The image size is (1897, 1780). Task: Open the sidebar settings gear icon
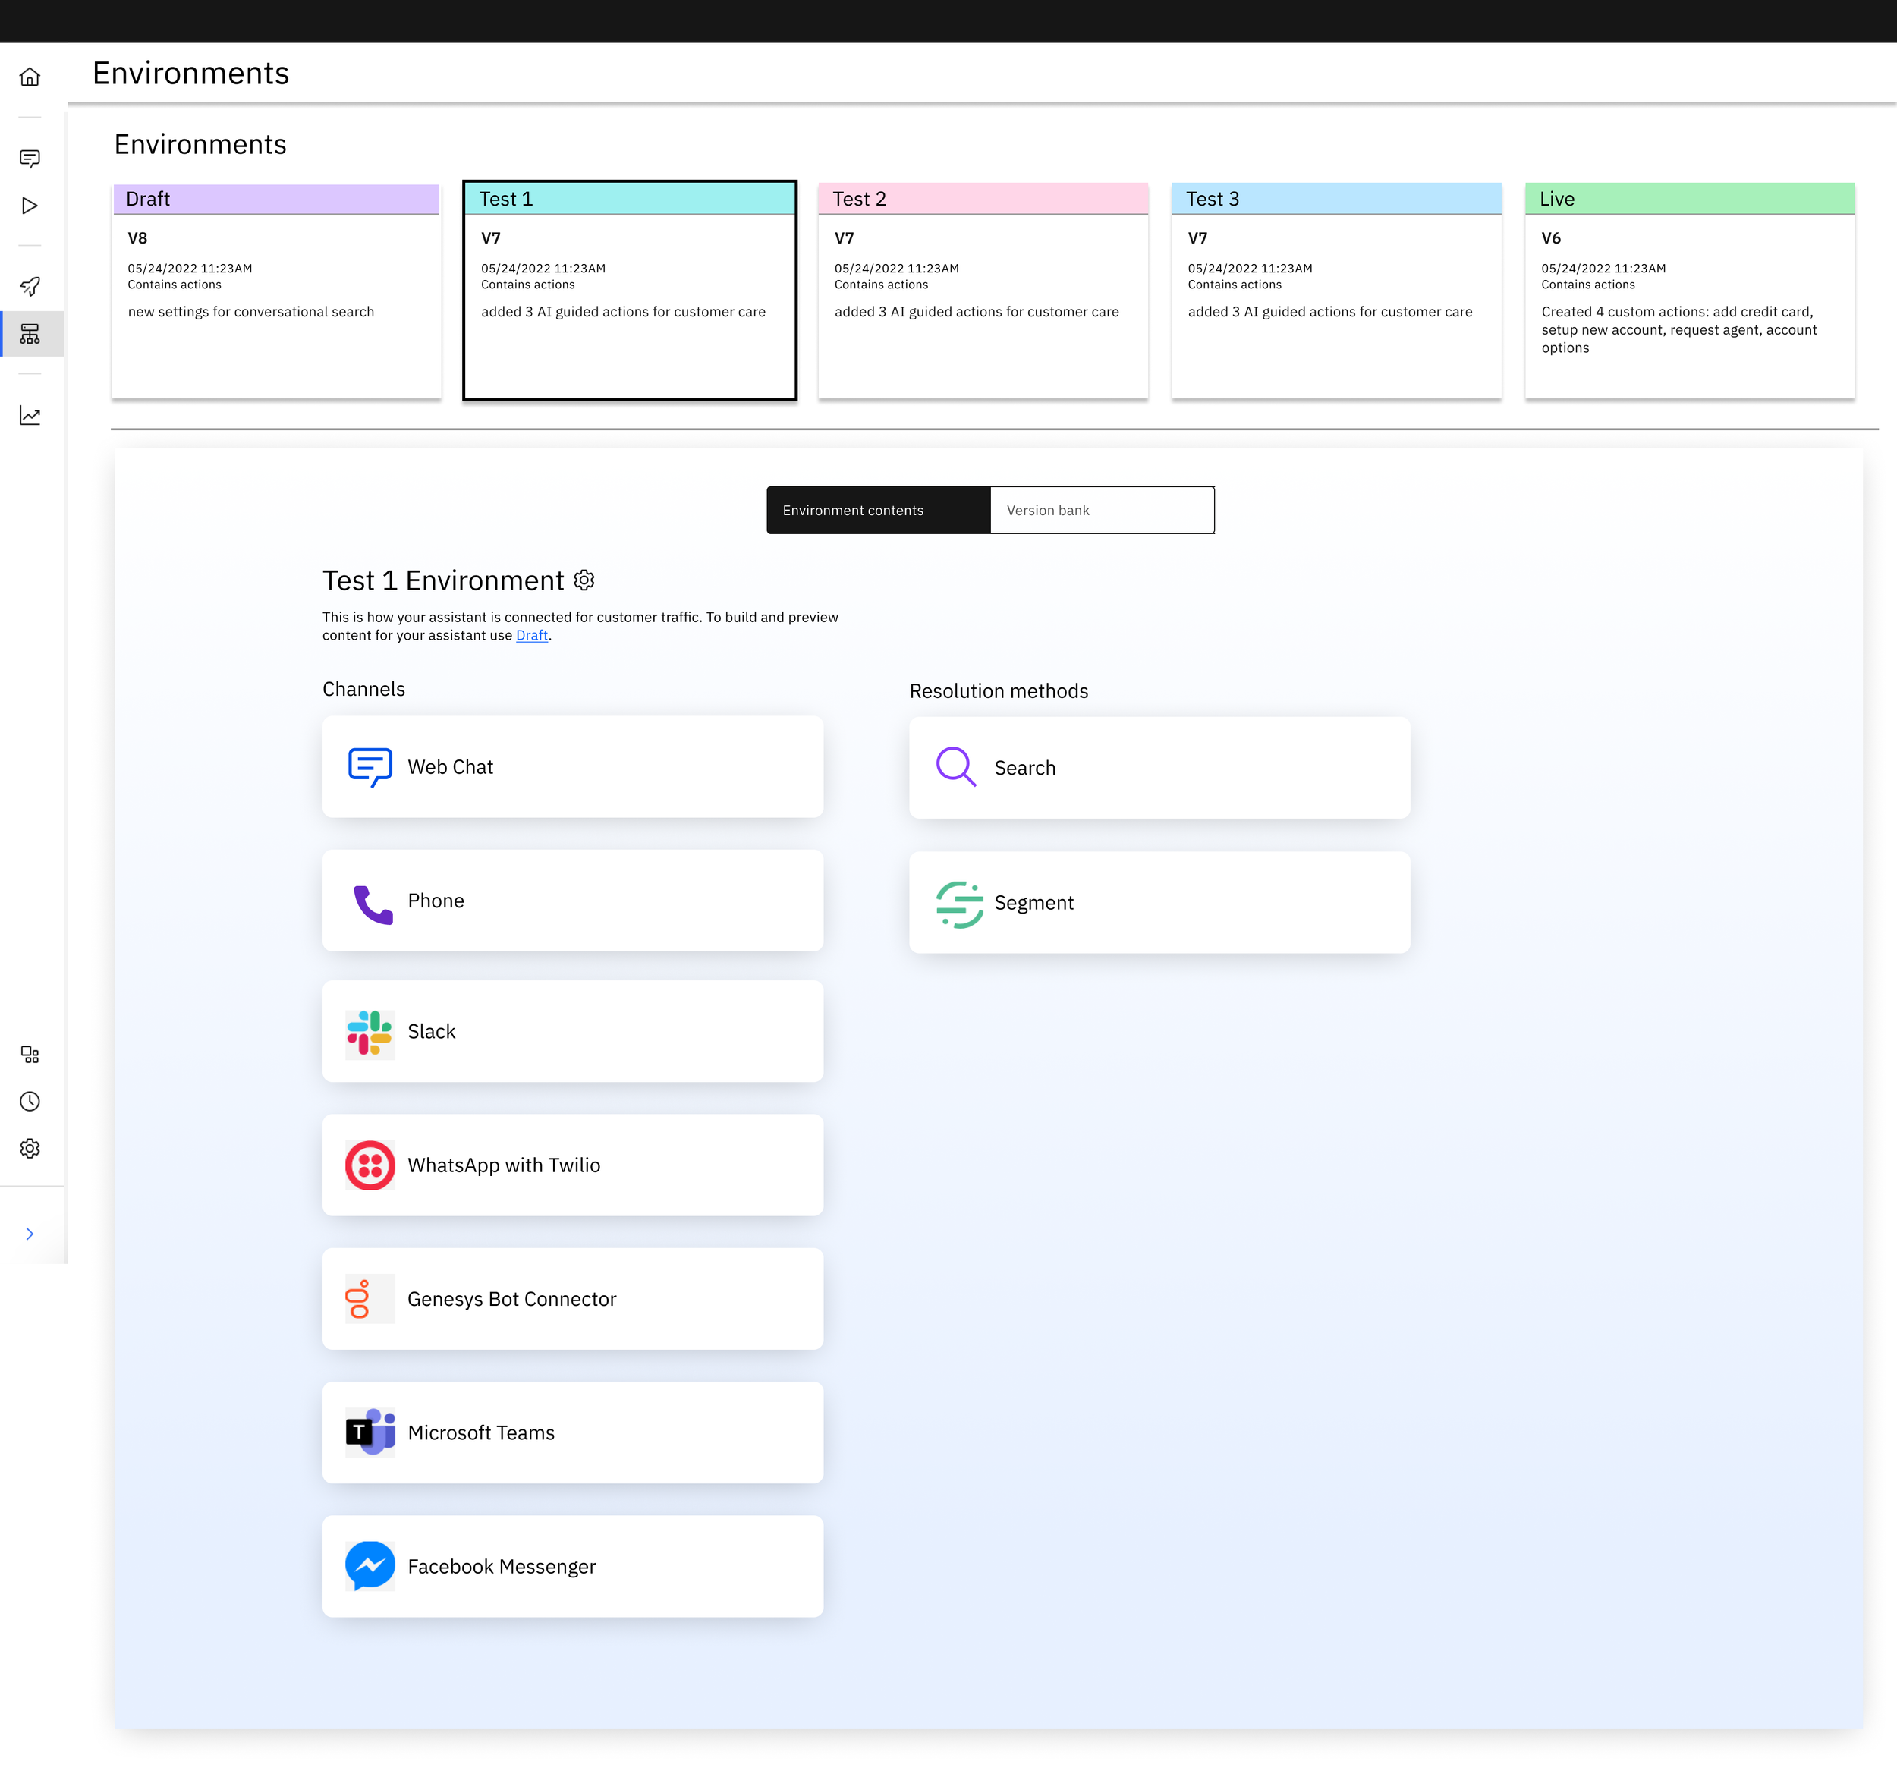pyautogui.click(x=30, y=1149)
